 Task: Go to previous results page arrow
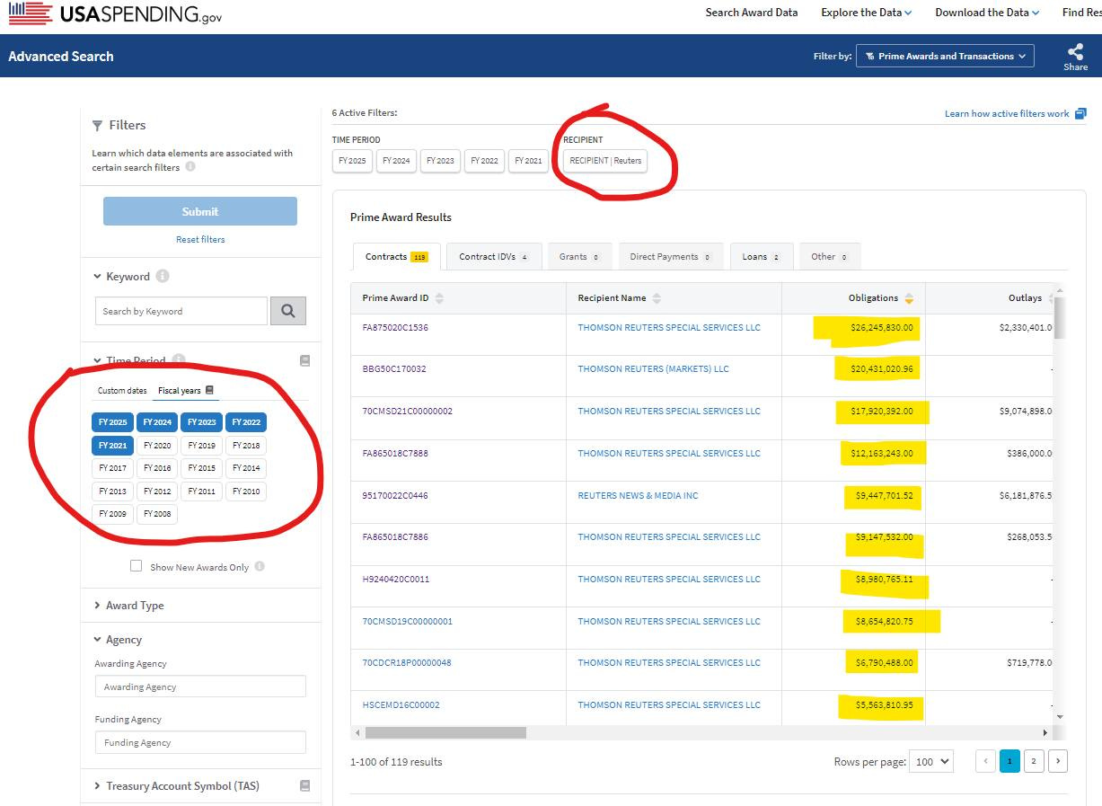[x=985, y=761]
